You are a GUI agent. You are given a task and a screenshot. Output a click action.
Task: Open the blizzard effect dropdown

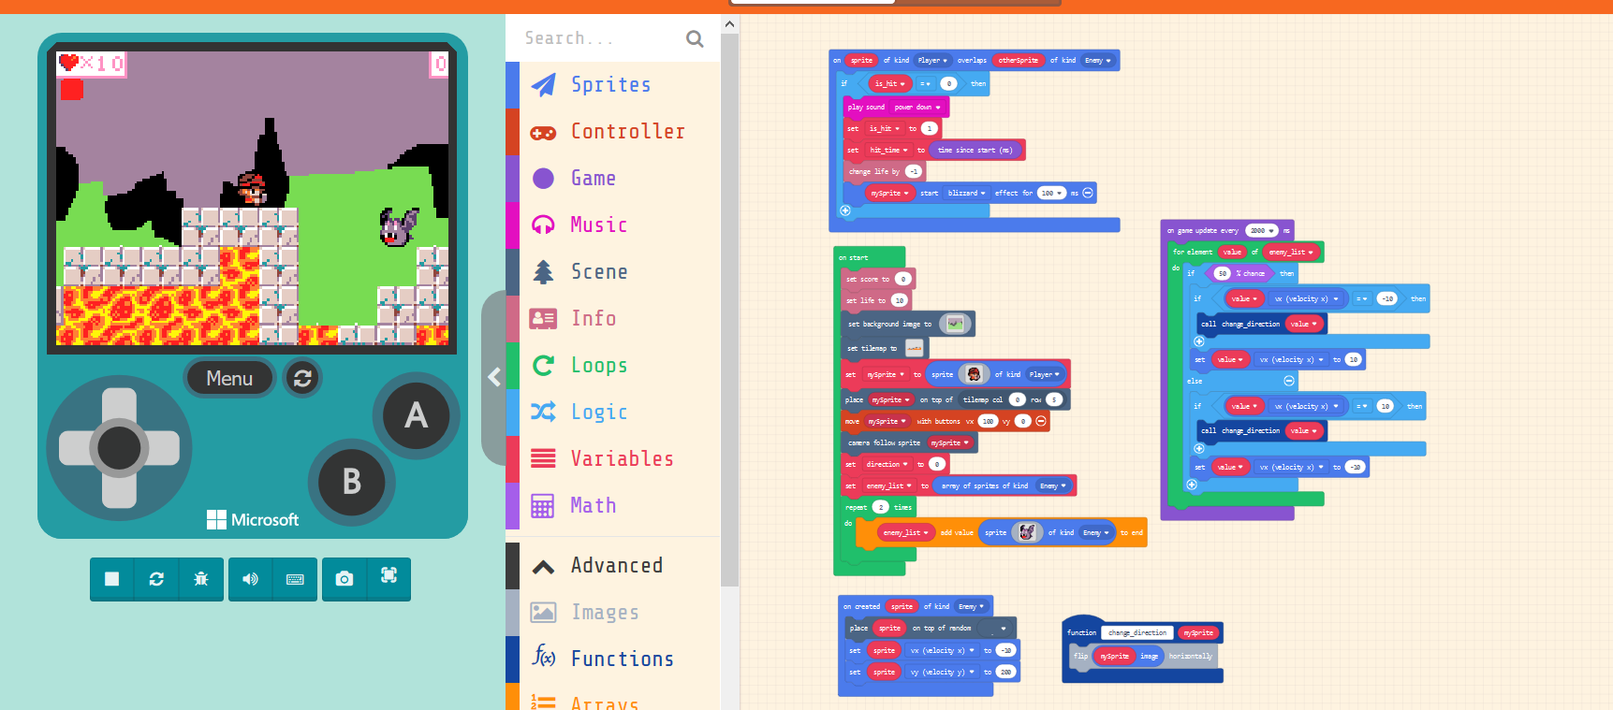966,193
